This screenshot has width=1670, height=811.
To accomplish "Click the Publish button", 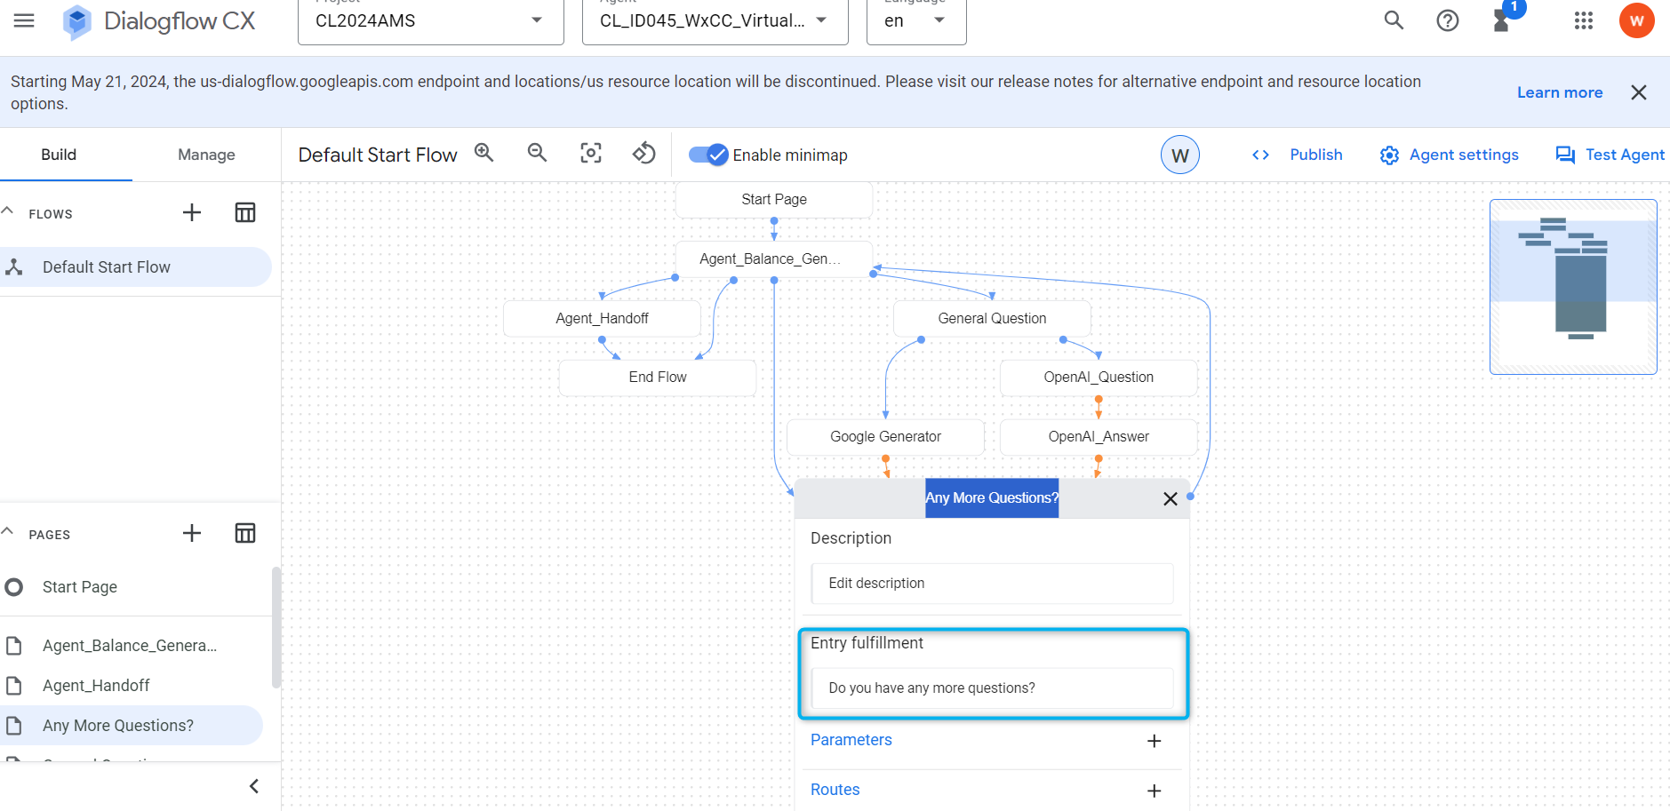I will 1316,155.
